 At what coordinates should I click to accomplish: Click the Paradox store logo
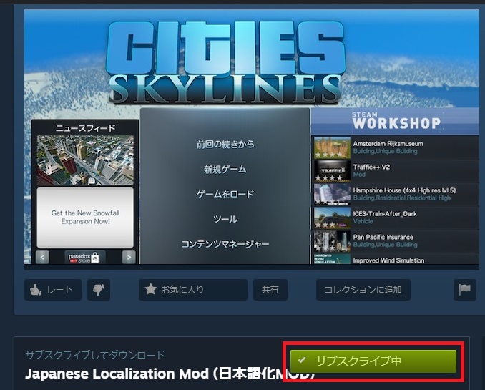coord(85,258)
